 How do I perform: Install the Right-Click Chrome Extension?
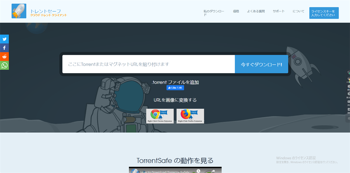click(160, 116)
